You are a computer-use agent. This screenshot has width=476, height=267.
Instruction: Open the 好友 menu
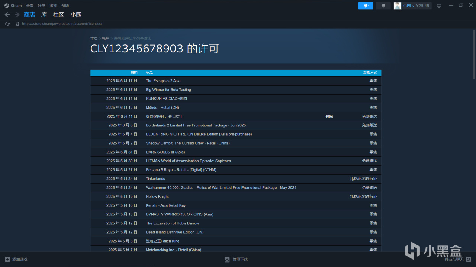42,6
